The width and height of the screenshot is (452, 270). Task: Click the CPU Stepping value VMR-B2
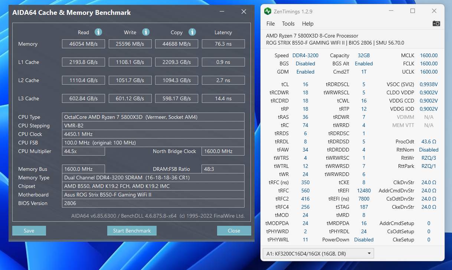(x=153, y=126)
